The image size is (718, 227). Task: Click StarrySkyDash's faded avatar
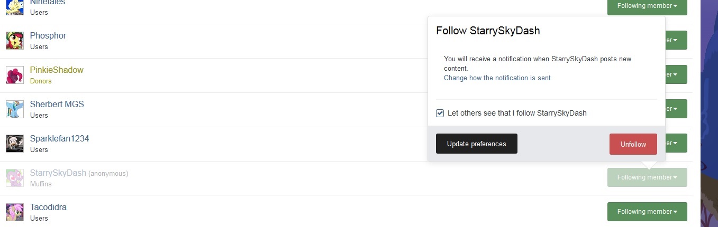(15, 178)
